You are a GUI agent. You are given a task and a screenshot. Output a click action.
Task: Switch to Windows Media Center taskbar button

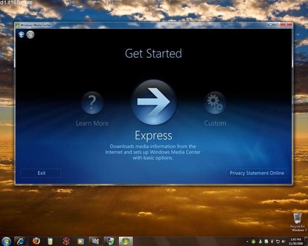[x=126, y=241]
